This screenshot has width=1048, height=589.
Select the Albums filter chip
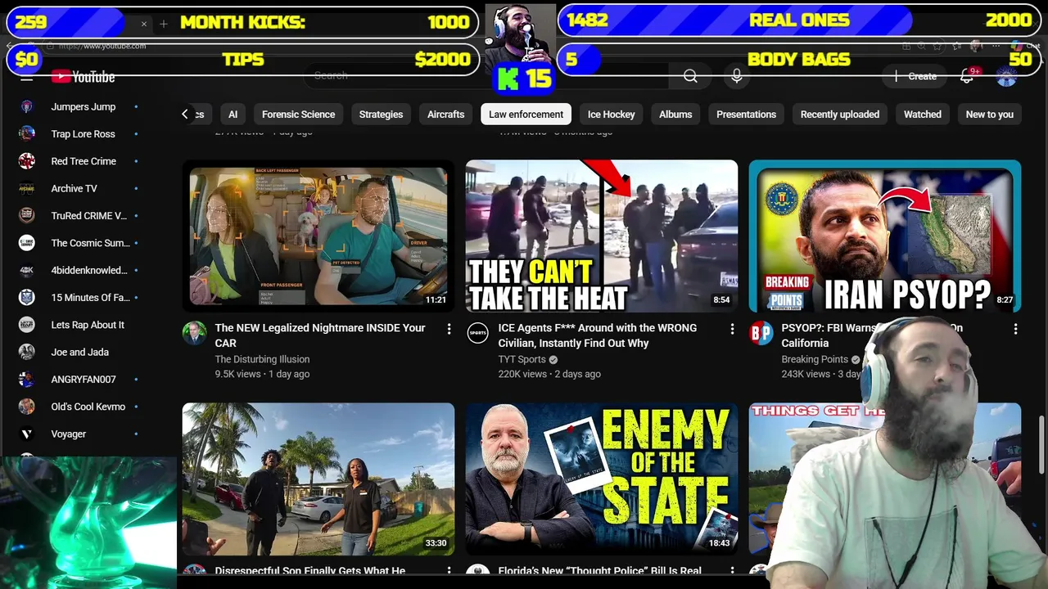point(675,115)
